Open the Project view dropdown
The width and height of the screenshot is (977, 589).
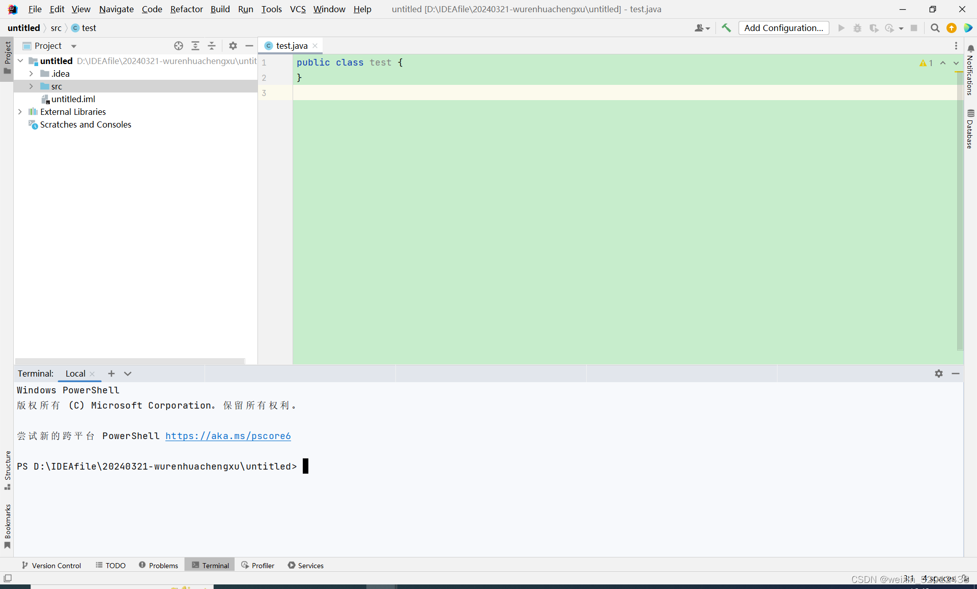(74, 46)
